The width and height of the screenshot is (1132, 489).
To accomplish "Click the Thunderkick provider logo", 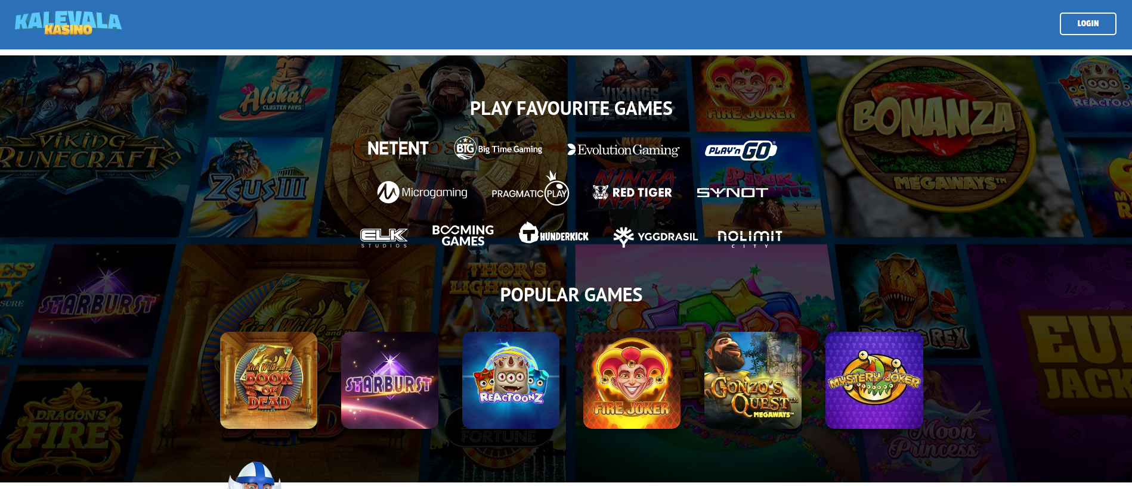I will coord(553,233).
